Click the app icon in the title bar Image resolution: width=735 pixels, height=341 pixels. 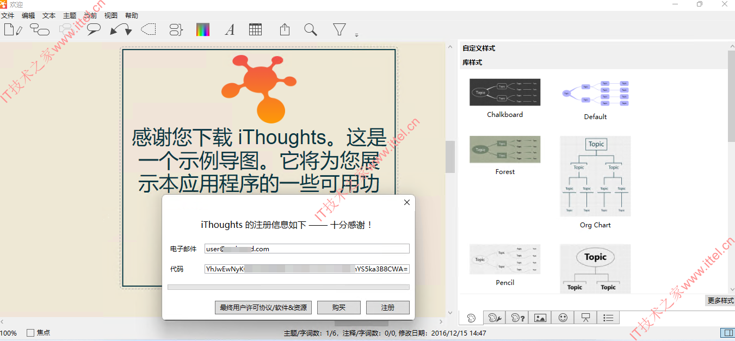click(x=4, y=4)
